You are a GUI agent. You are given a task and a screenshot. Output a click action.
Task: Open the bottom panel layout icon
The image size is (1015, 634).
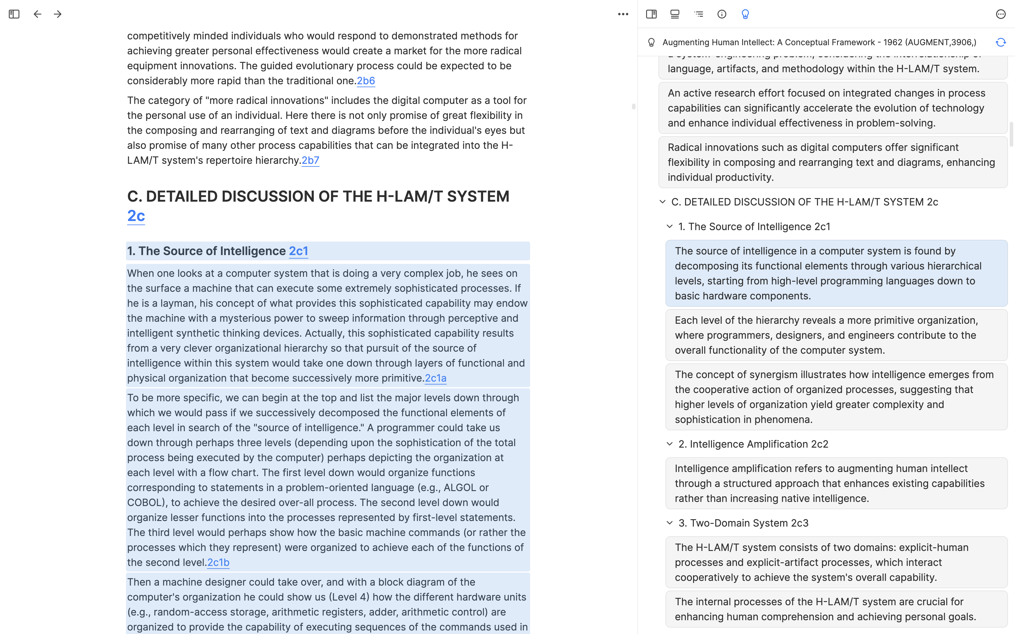pyautogui.click(x=675, y=14)
